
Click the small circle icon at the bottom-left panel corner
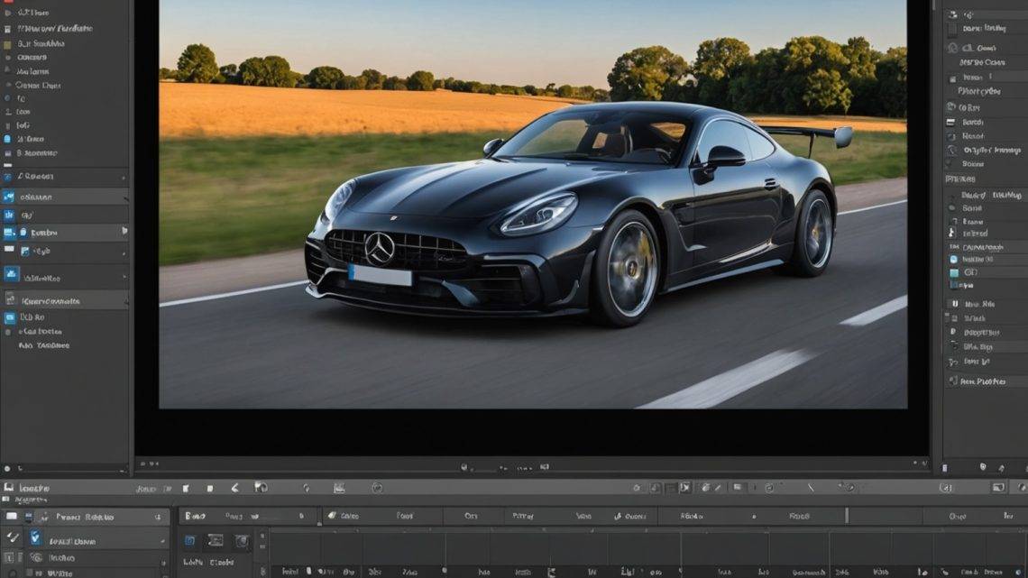point(7,469)
